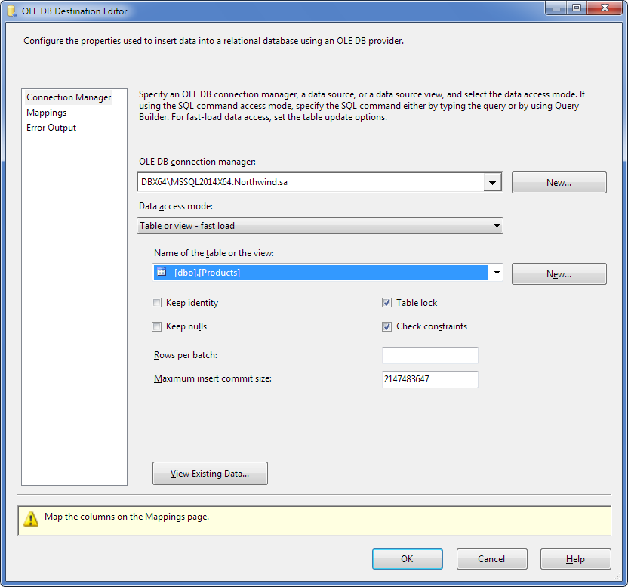Enable the Keep nulls checkbox
628x587 pixels.
157,327
